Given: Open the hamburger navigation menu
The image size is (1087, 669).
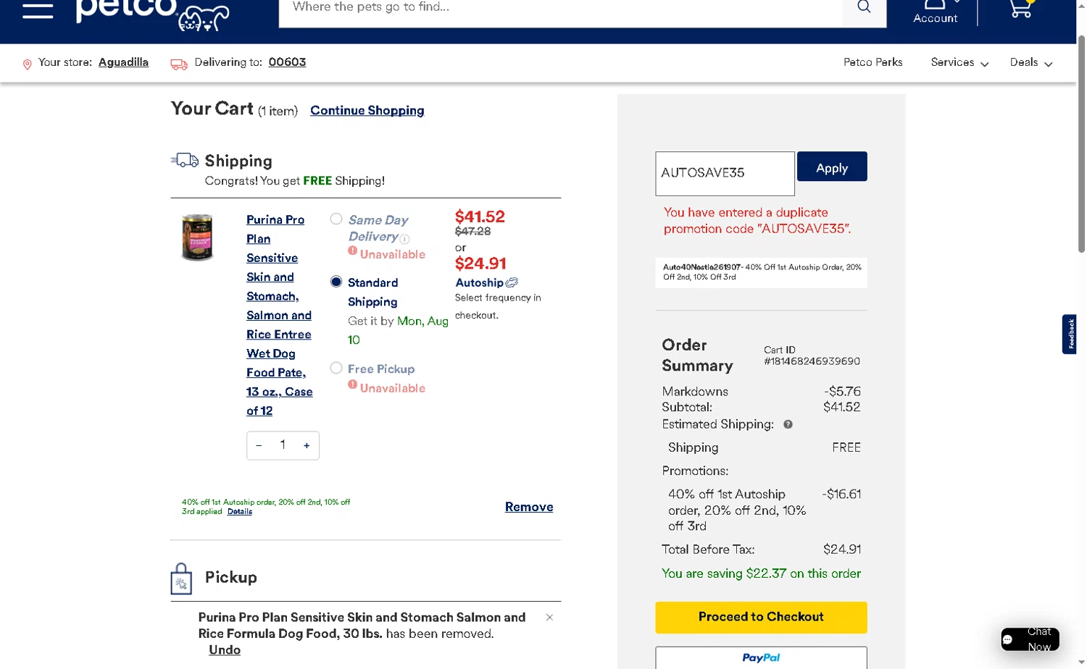Looking at the screenshot, I should (x=38, y=9).
